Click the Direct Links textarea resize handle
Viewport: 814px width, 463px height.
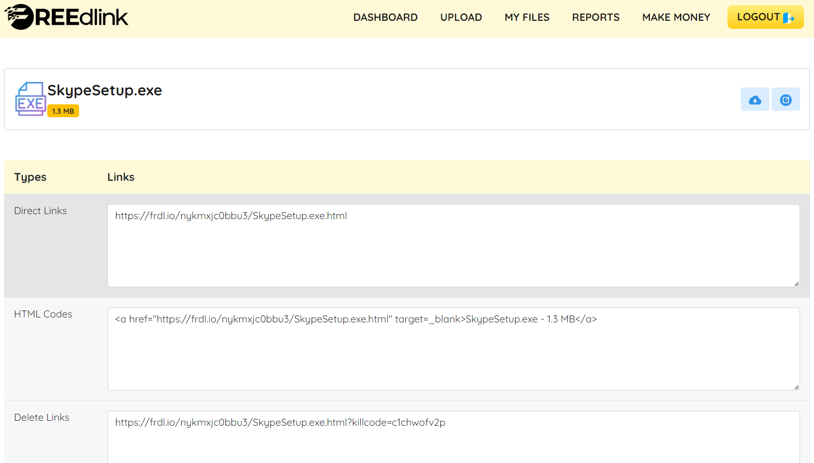pyautogui.click(x=796, y=284)
